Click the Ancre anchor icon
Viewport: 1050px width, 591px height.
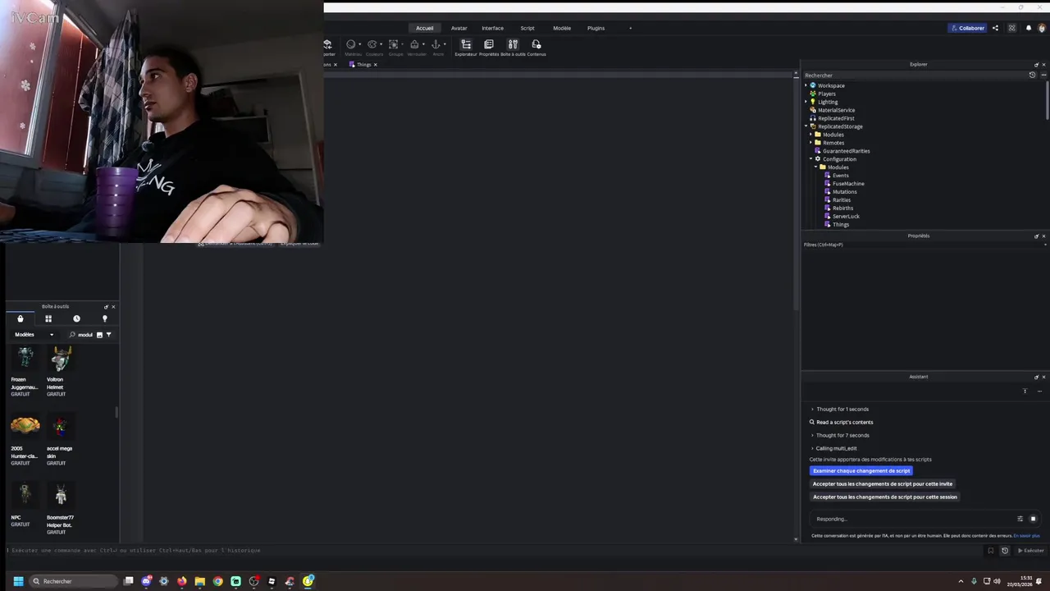click(436, 44)
